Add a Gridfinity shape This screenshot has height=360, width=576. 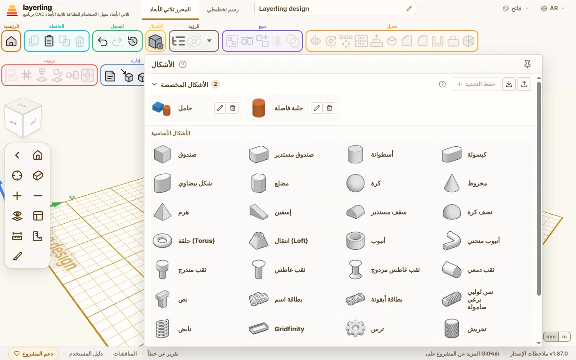coord(292,329)
